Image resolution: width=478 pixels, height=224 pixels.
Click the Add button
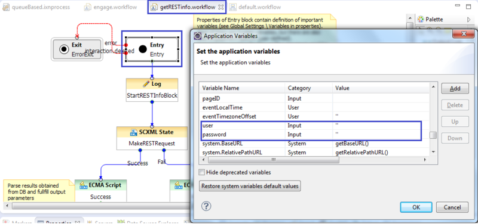point(455,89)
